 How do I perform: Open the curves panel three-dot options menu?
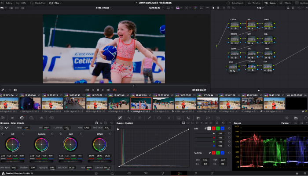(x=229, y=123)
